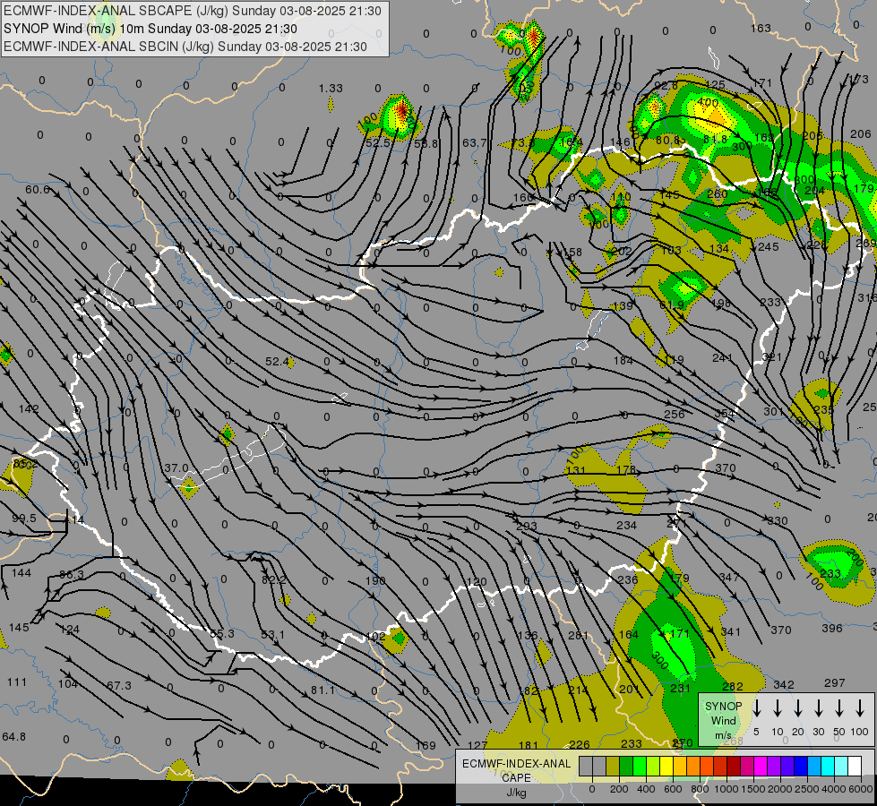Click the 99.5 value on the map
The height and width of the screenshot is (806, 877).
click(x=24, y=519)
